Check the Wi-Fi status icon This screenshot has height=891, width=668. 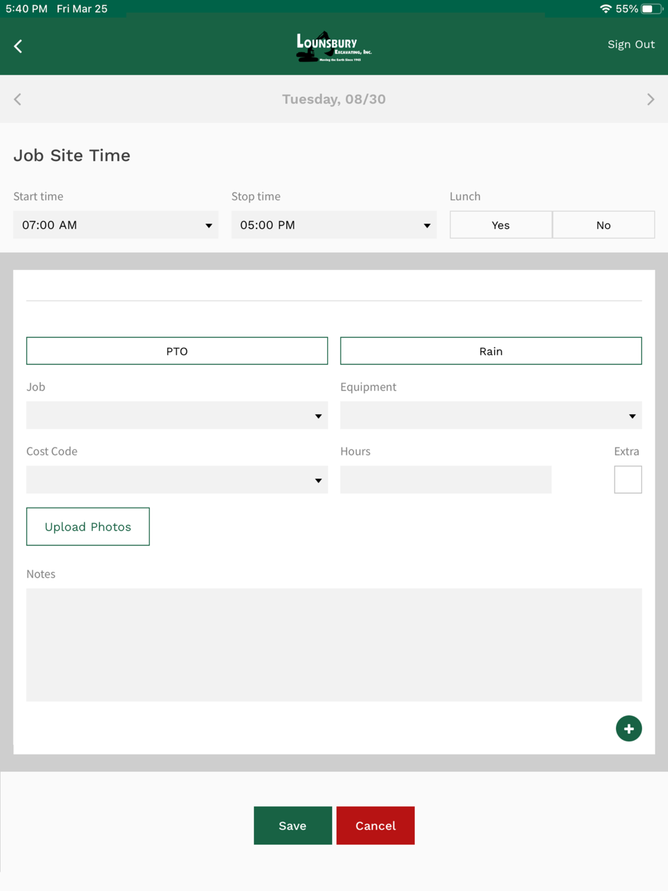pos(605,9)
